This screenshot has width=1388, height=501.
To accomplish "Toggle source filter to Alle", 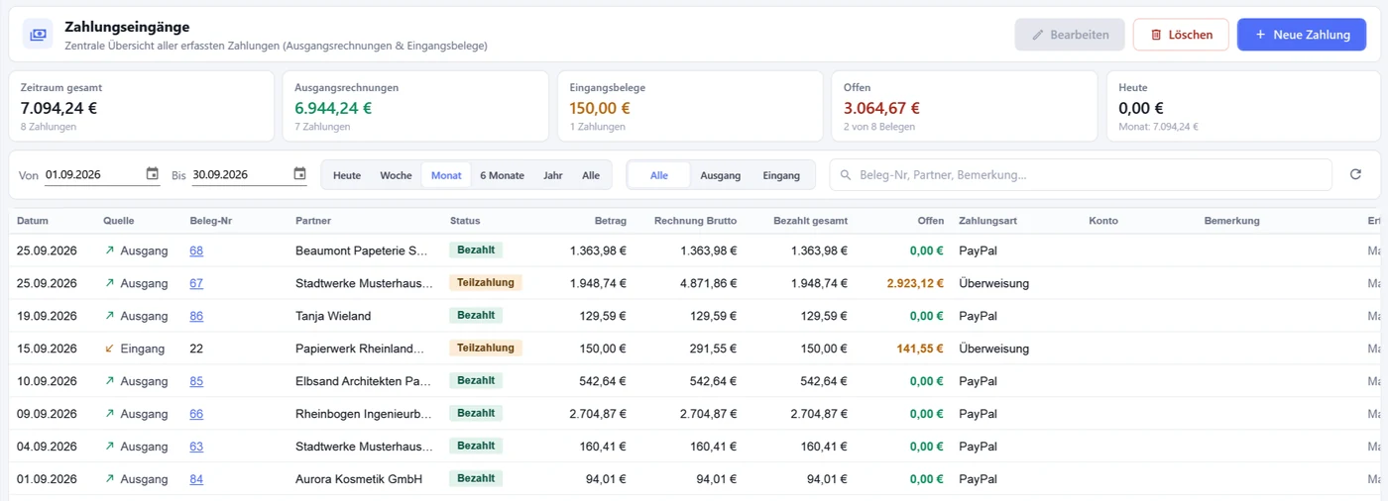I will pyautogui.click(x=659, y=175).
